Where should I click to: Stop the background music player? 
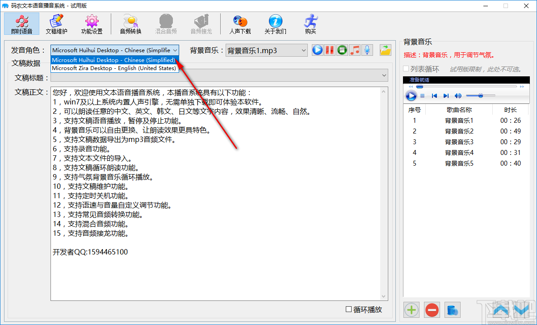pyautogui.click(x=422, y=96)
